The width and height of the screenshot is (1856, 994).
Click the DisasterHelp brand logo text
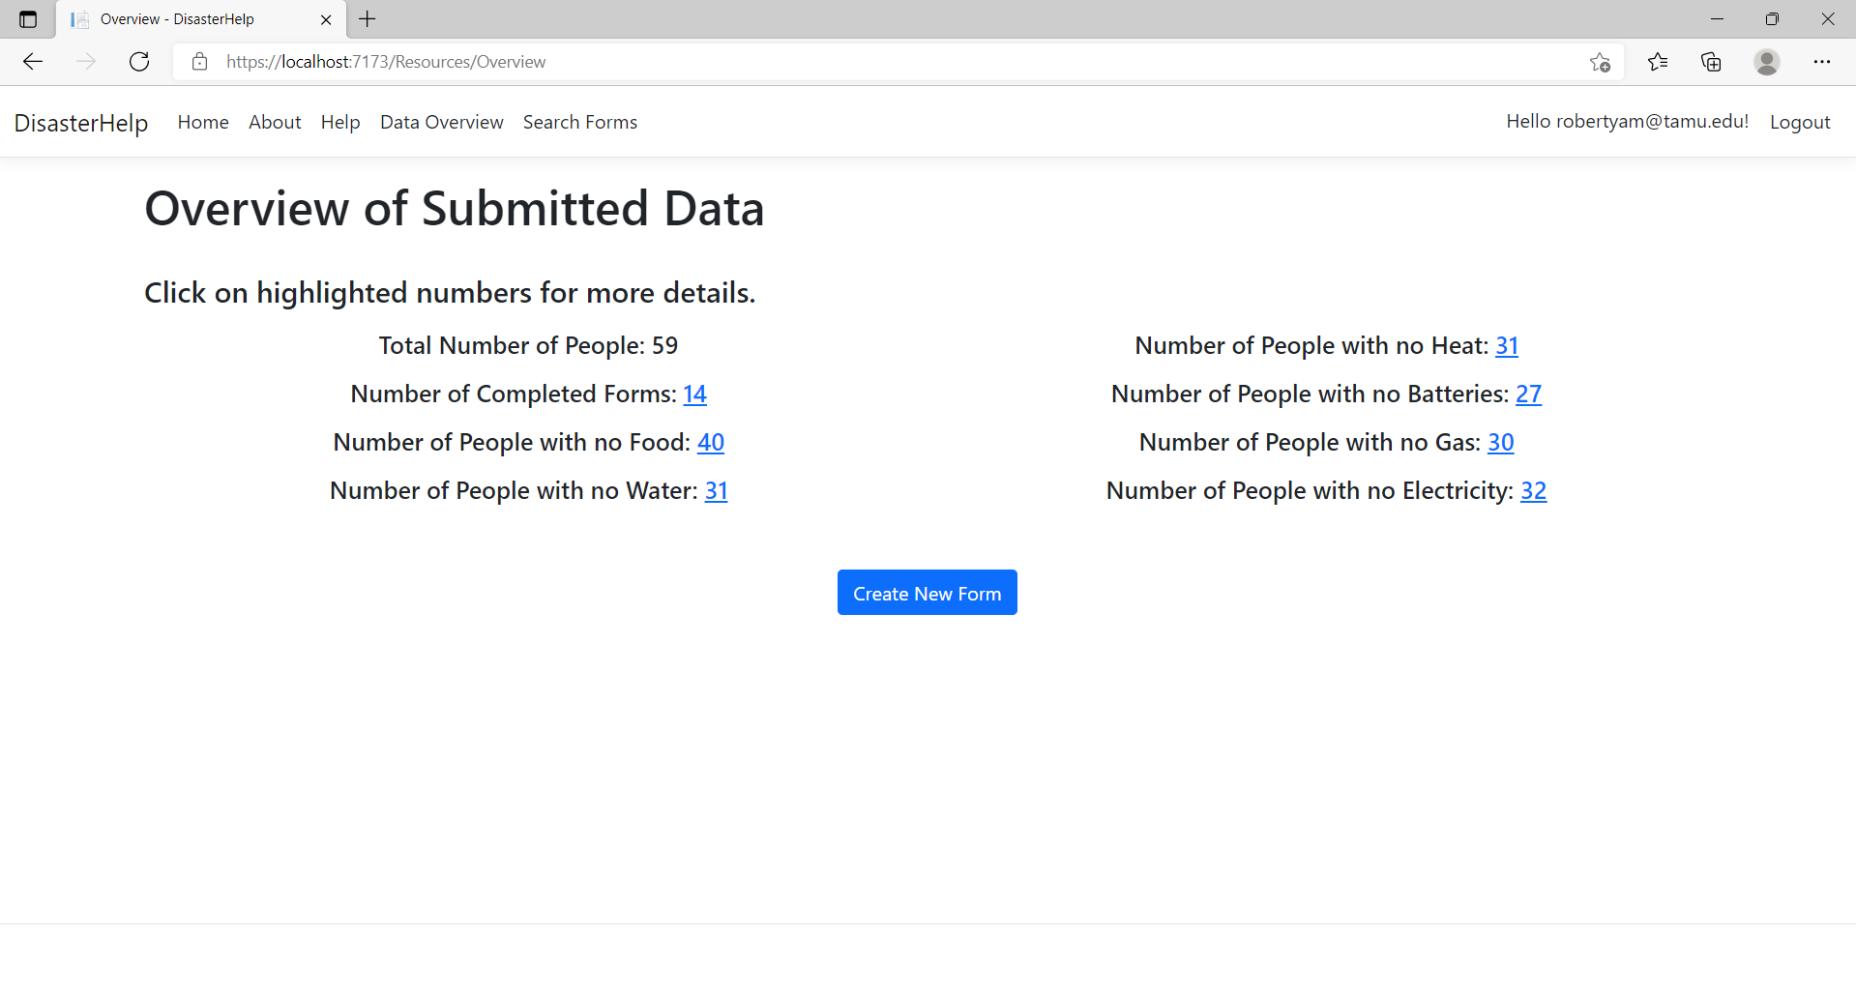point(81,123)
